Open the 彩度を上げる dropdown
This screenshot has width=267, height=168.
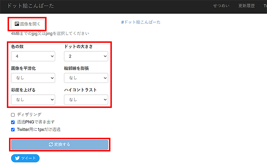33,100
